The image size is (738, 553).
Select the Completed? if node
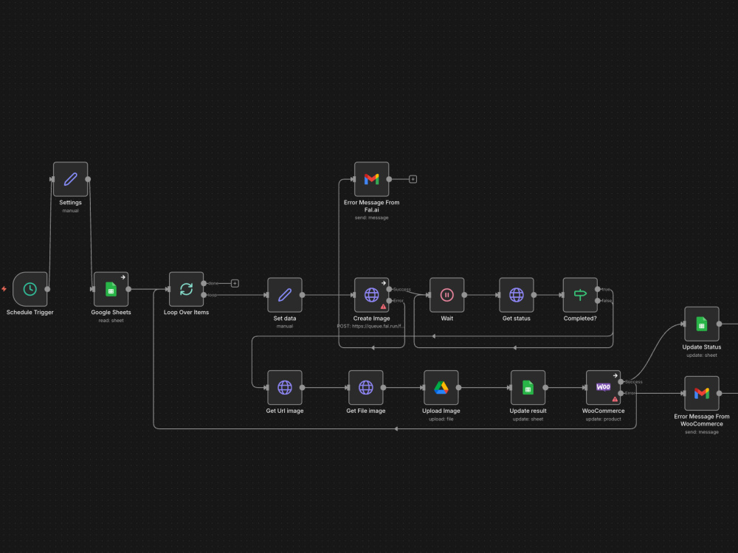580,295
